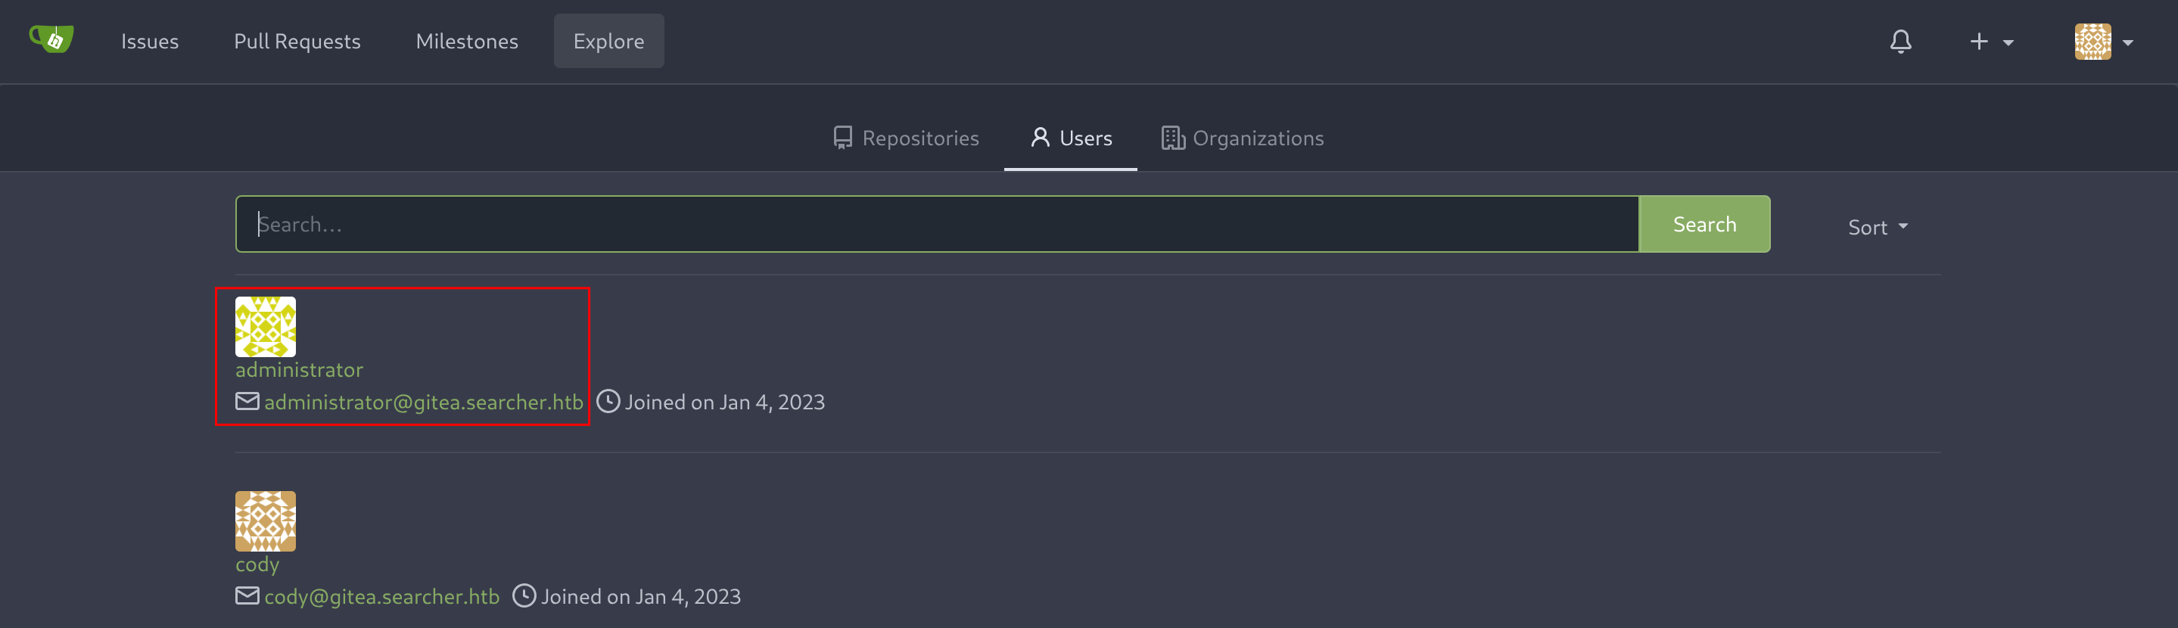
Task: Go to Pull Requests
Action: pos(297,42)
